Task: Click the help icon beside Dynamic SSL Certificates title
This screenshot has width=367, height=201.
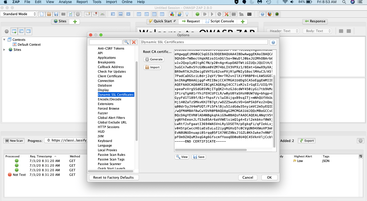Action: (x=273, y=42)
